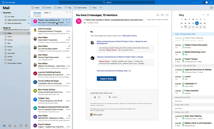
Task: Open Debra mentioned you link
Action: point(122,42)
